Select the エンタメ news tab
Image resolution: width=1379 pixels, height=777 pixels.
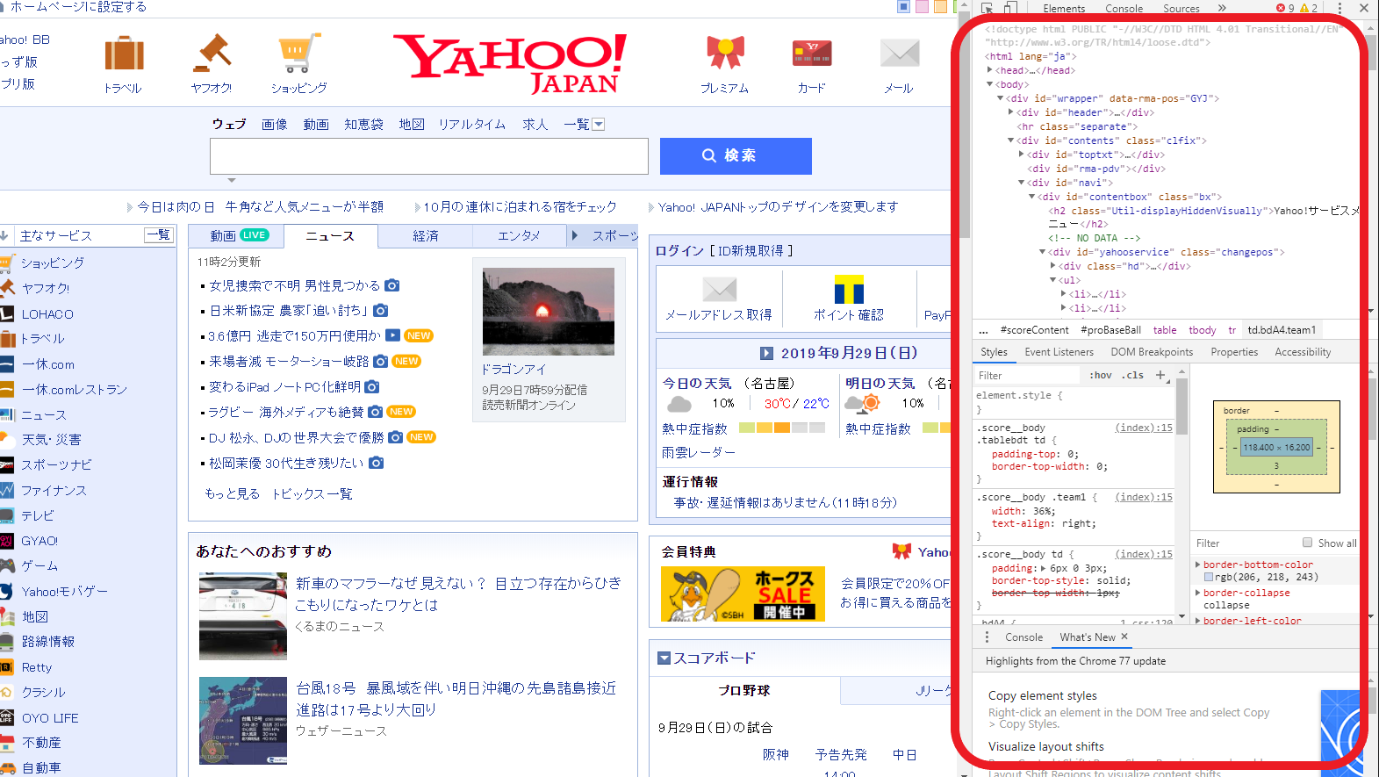pyautogui.click(x=519, y=236)
